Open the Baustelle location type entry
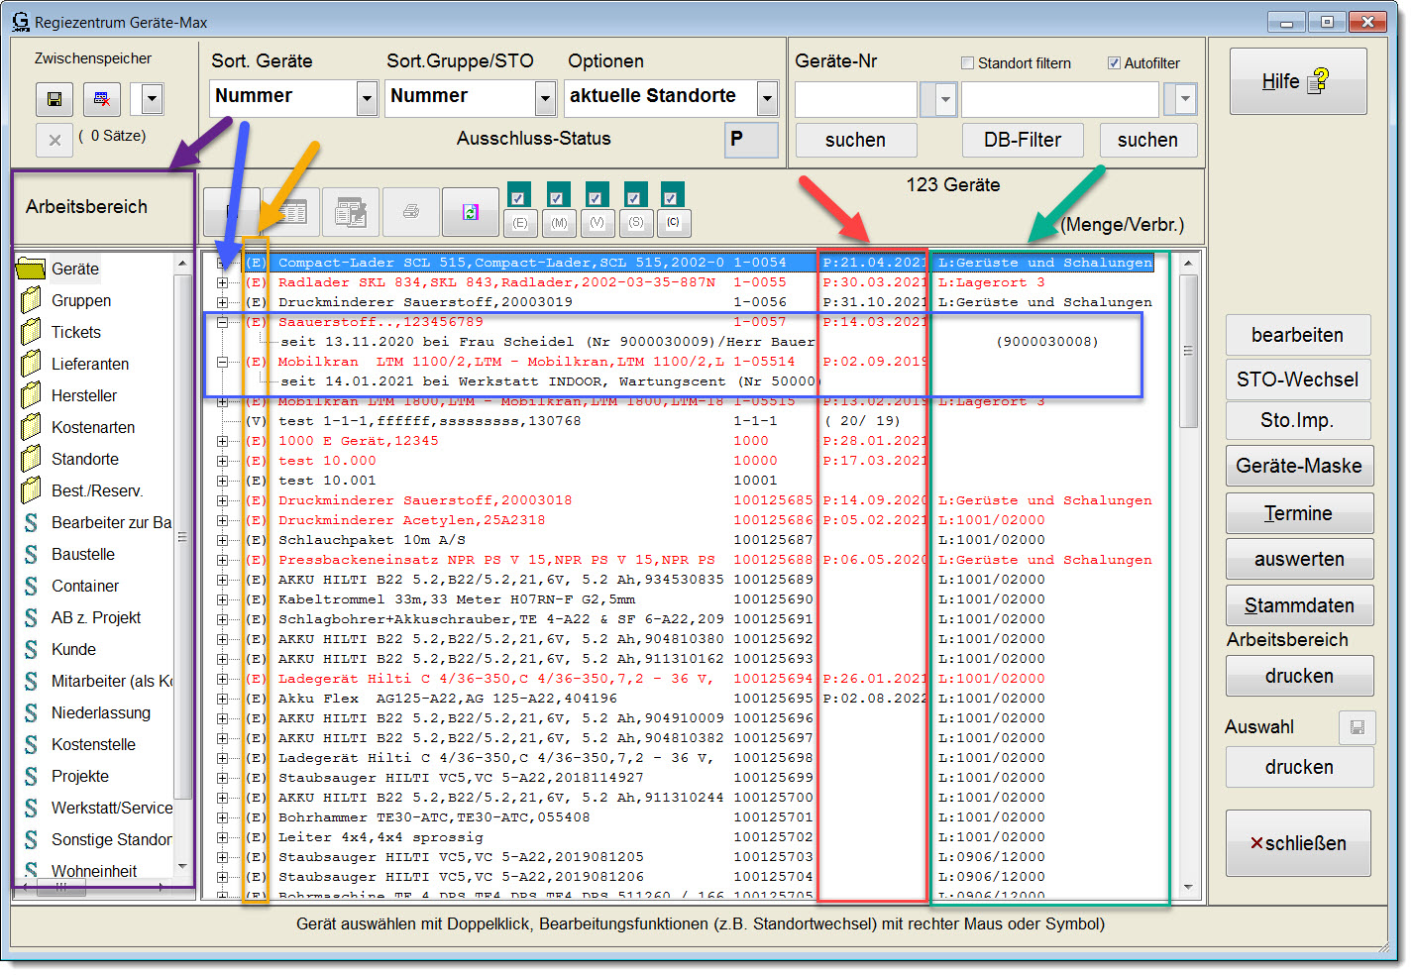 coord(82,554)
